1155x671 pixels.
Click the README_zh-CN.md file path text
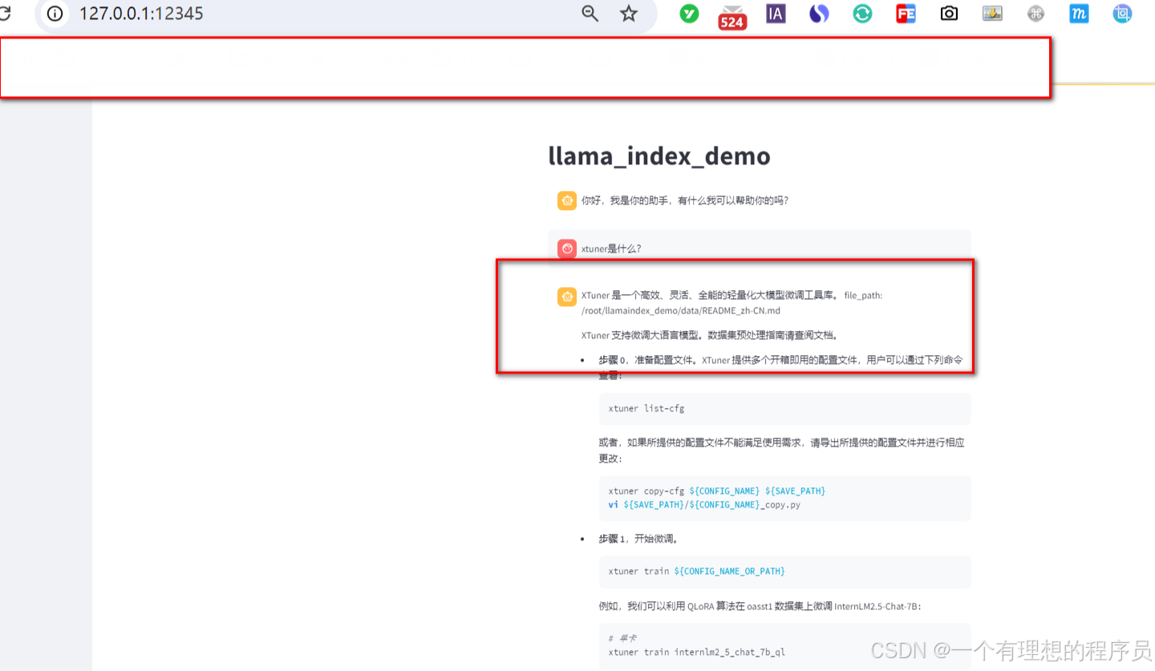coord(681,310)
